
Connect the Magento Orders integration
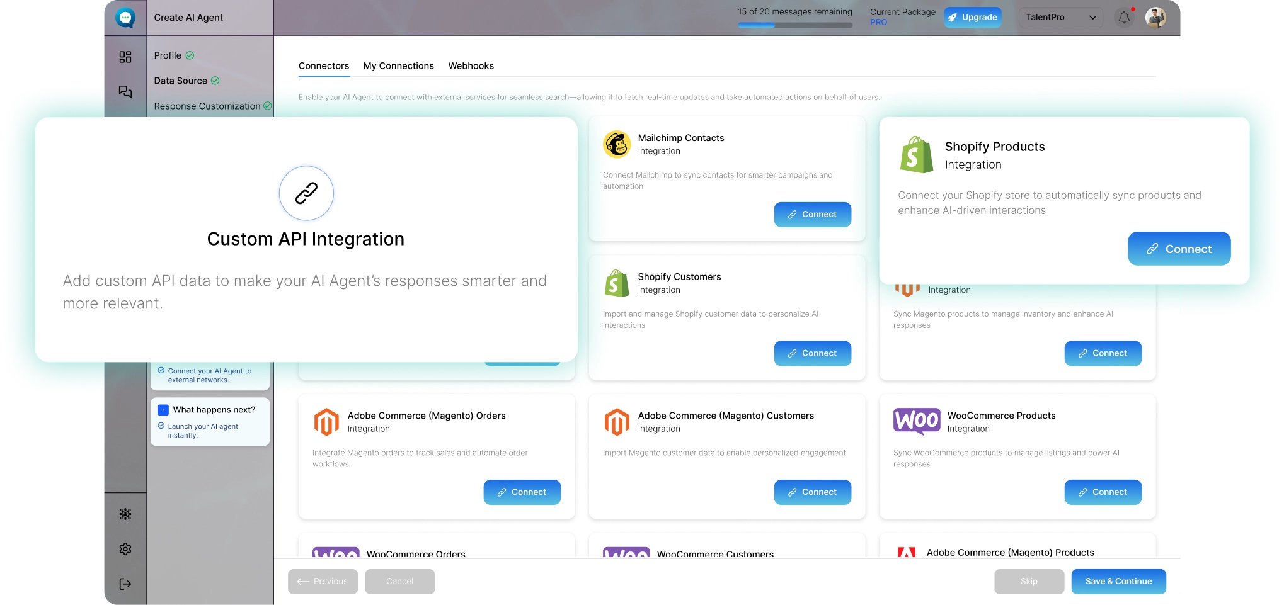(522, 492)
